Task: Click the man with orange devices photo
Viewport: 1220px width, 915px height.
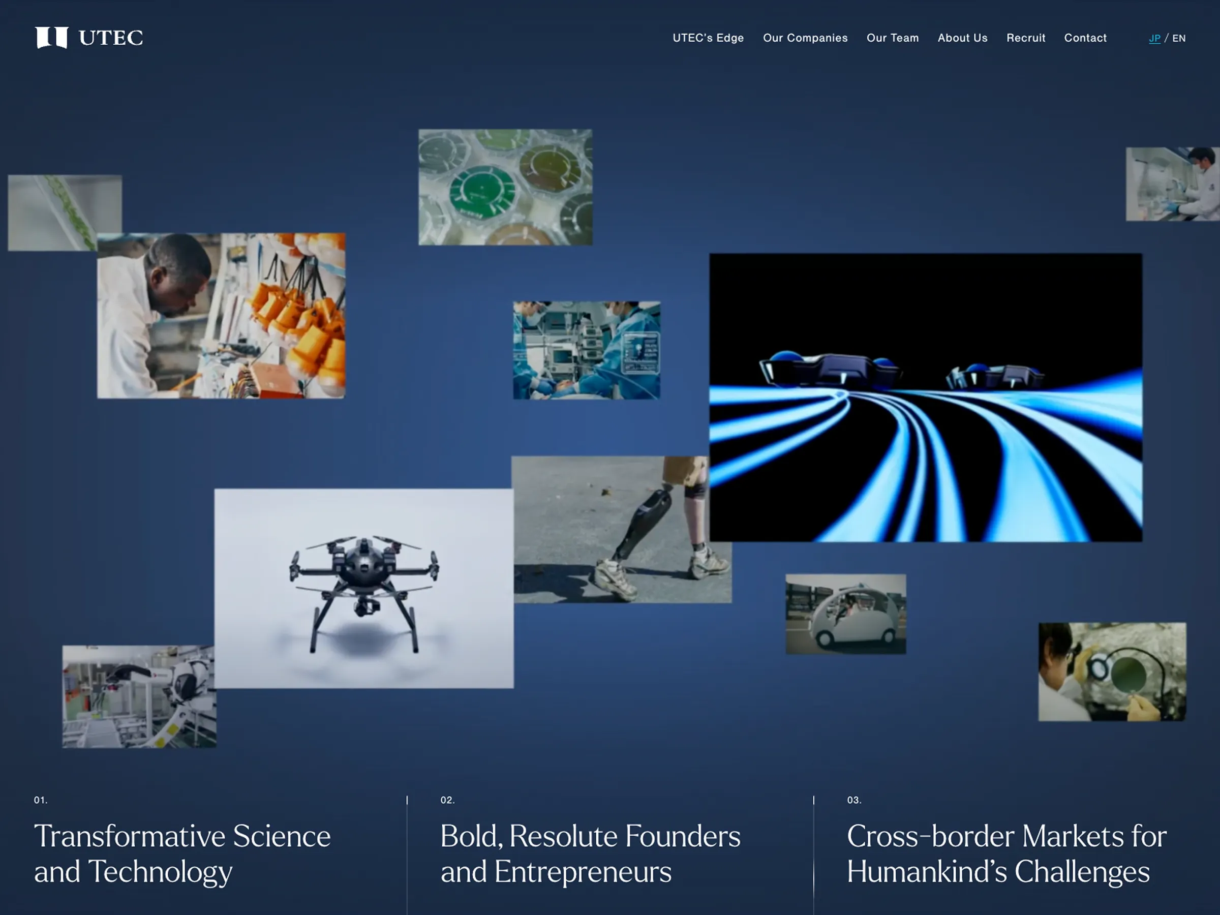Action: coord(221,316)
